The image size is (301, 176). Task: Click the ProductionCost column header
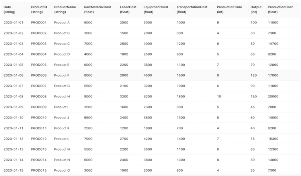[x=280, y=9]
